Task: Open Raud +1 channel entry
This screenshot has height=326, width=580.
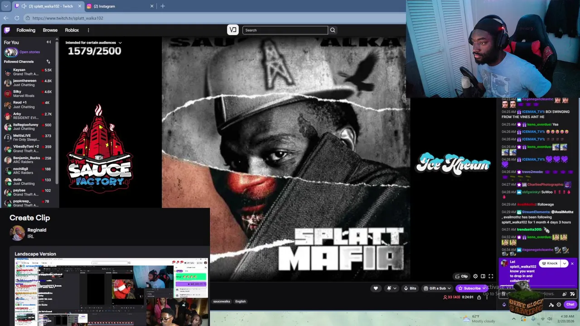Action: pos(28,105)
